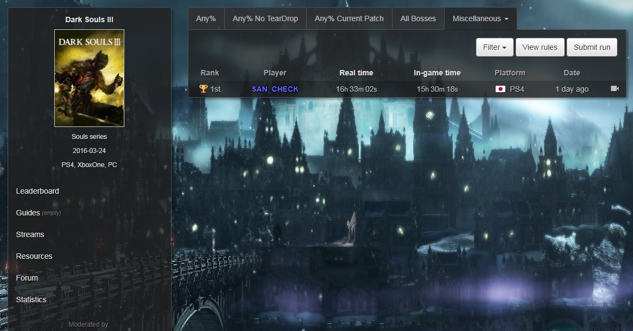Click the PS4, XboxOne, PC platforms text
633x331 pixels.
[x=89, y=165]
